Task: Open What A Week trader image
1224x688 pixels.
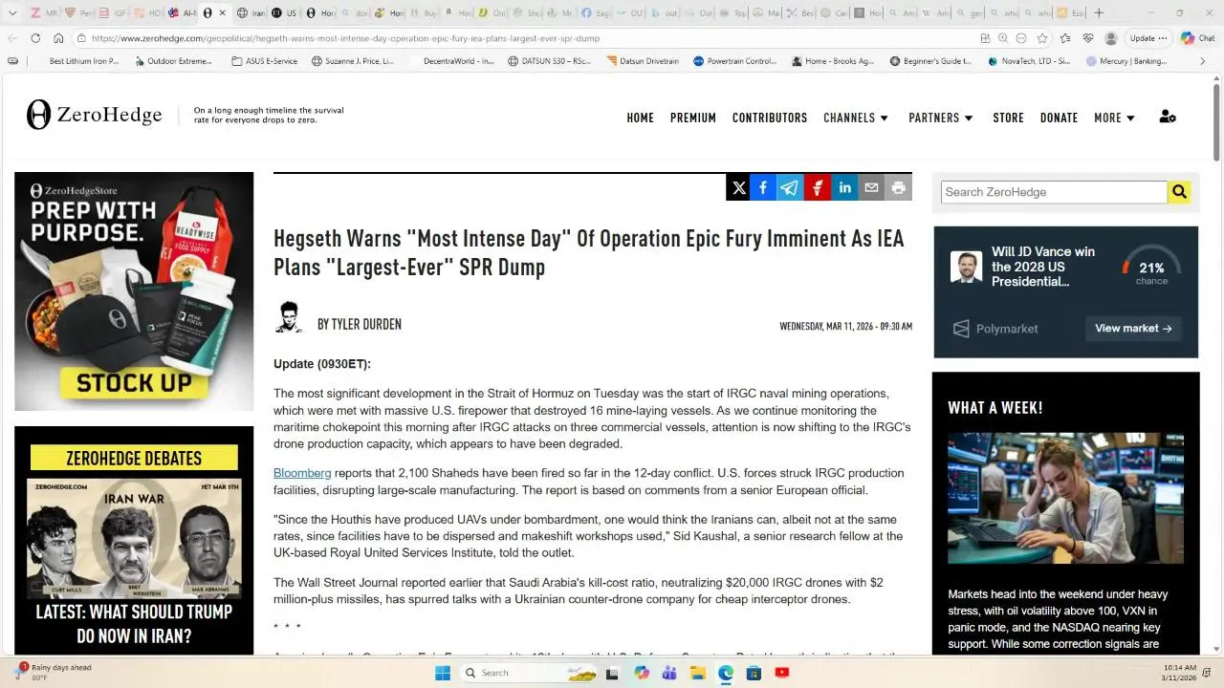Action: pyautogui.click(x=1065, y=498)
